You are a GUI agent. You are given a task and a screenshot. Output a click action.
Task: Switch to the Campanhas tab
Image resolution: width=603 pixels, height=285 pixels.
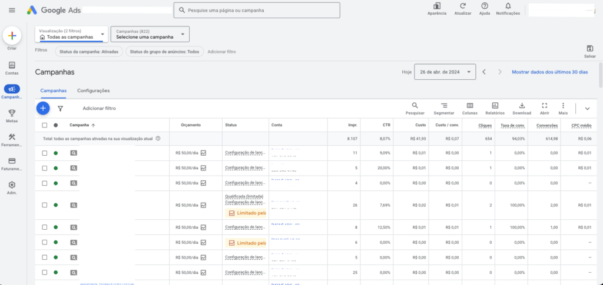coord(54,90)
